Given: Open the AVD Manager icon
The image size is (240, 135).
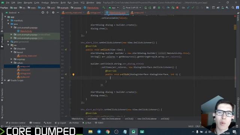Looking at the screenshot, I should tap(222, 7).
